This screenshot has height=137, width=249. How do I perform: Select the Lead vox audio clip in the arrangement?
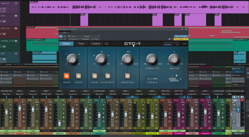tap(139, 7)
